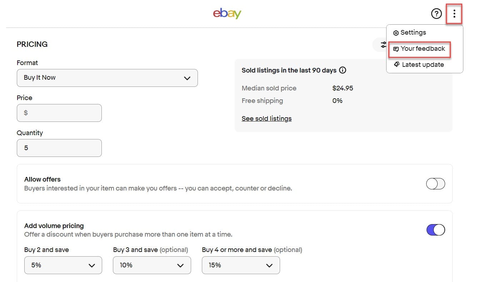This screenshot has height=282, width=478.
Task: Choose Your feedback menu item
Action: click(423, 49)
